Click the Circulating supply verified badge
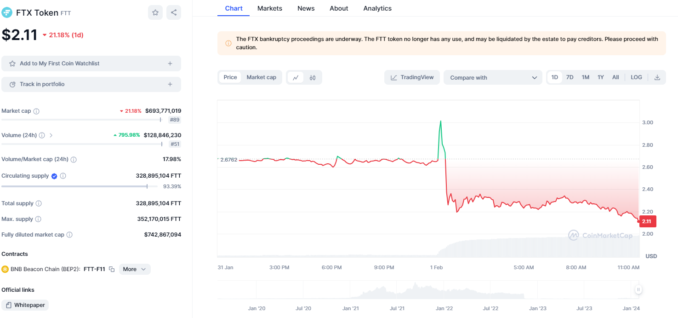This screenshot has height=318, width=678. 54,176
